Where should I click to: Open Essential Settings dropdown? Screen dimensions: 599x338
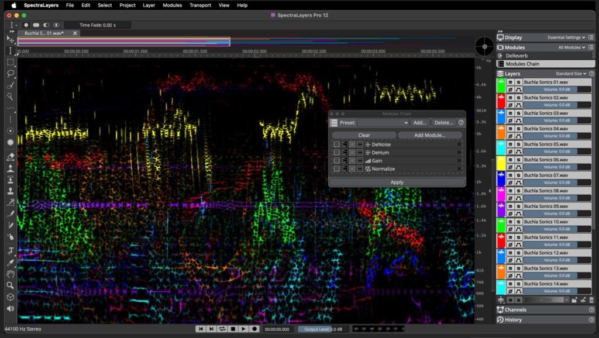click(x=566, y=37)
